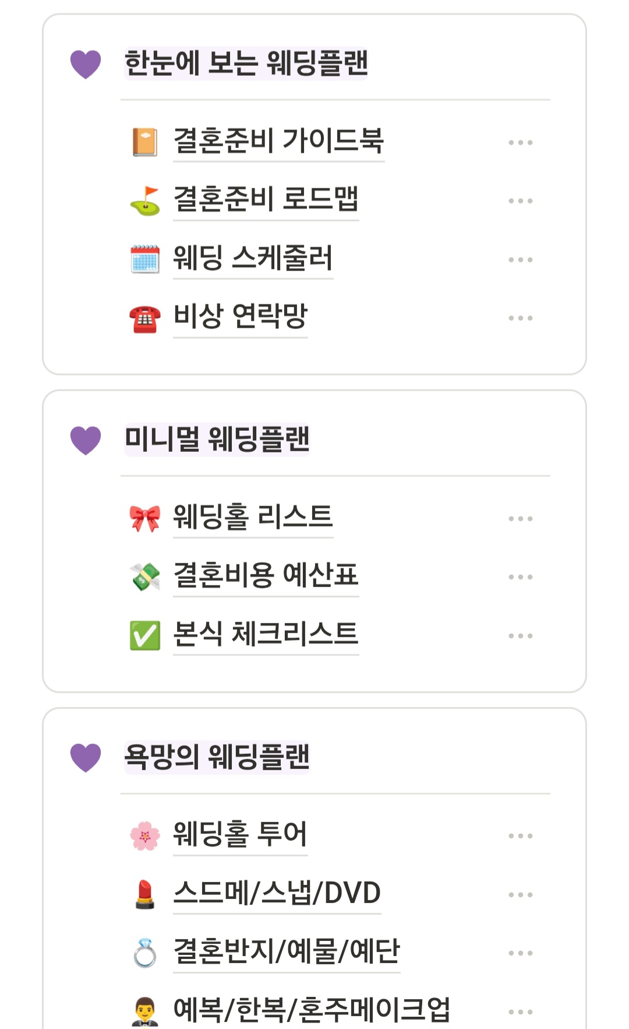
Task: Click the ring icon beside 결혼반지/예물/예단
Action: click(144, 953)
